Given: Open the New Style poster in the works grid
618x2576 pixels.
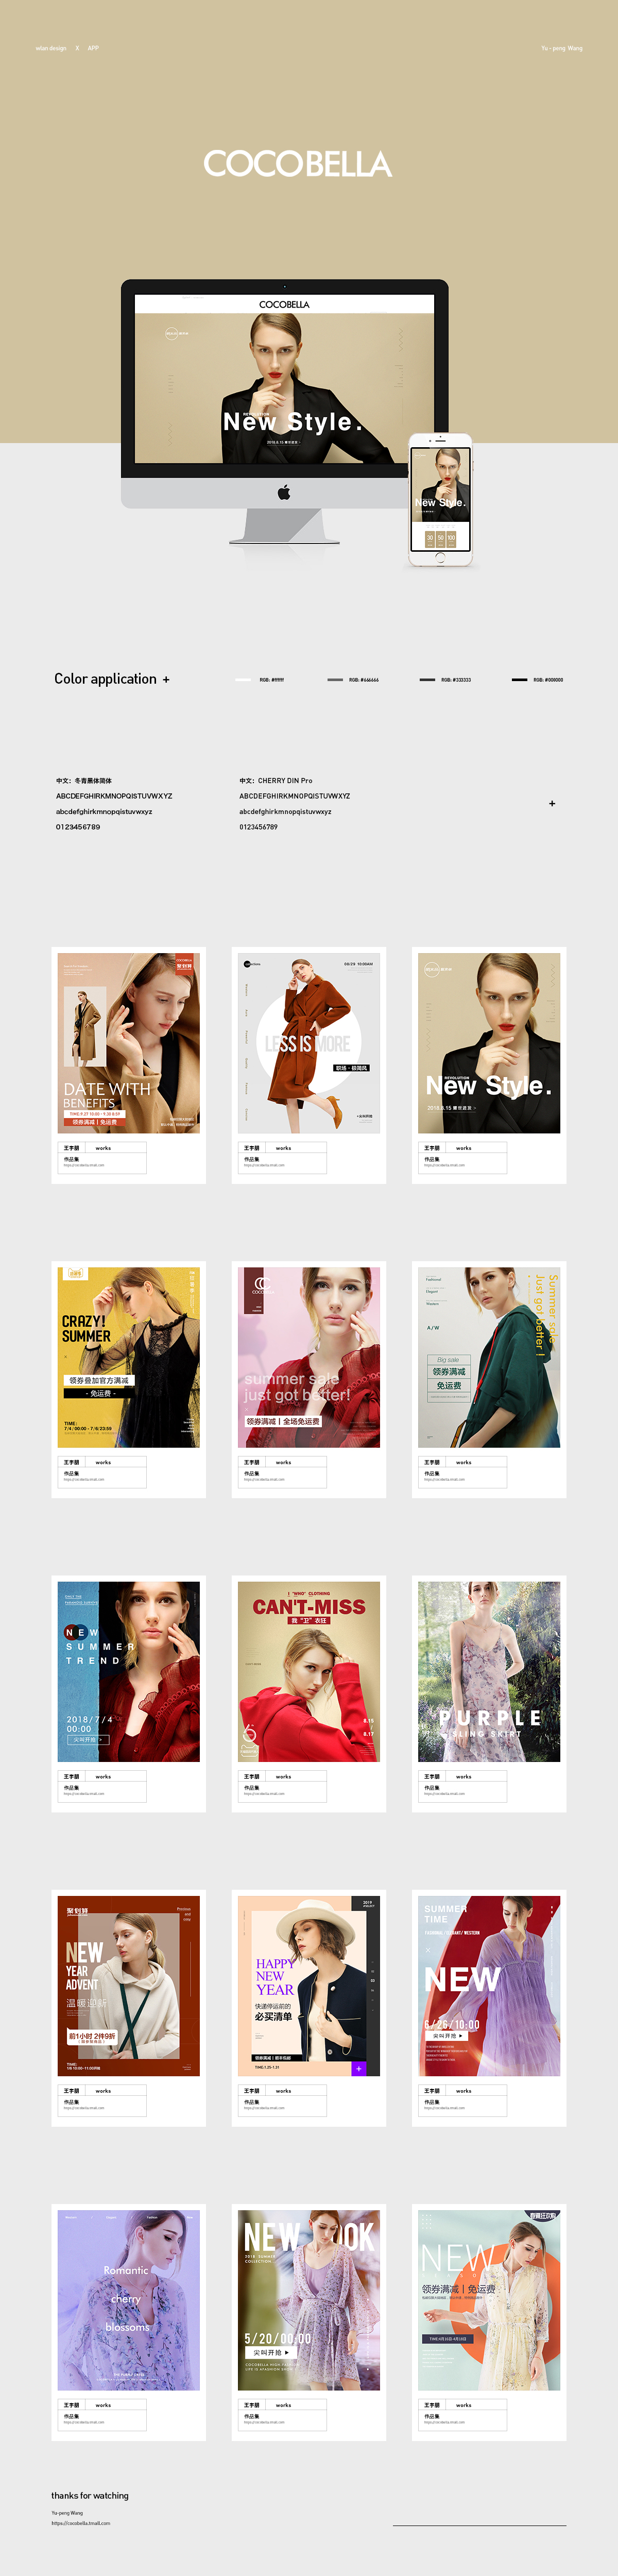Looking at the screenshot, I should click(489, 1043).
